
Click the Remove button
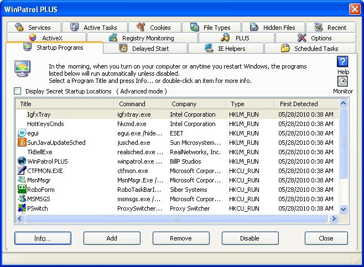[x=181, y=238]
